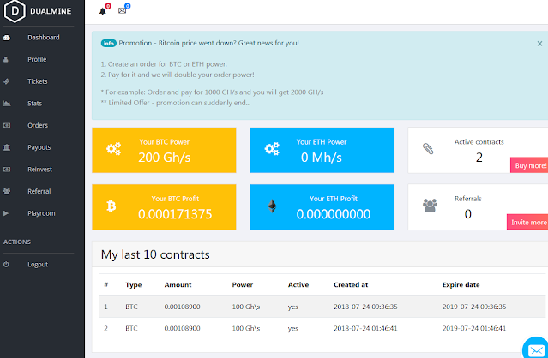Click the DUALMINE brand text
This screenshot has width=548, height=358.
coord(51,11)
